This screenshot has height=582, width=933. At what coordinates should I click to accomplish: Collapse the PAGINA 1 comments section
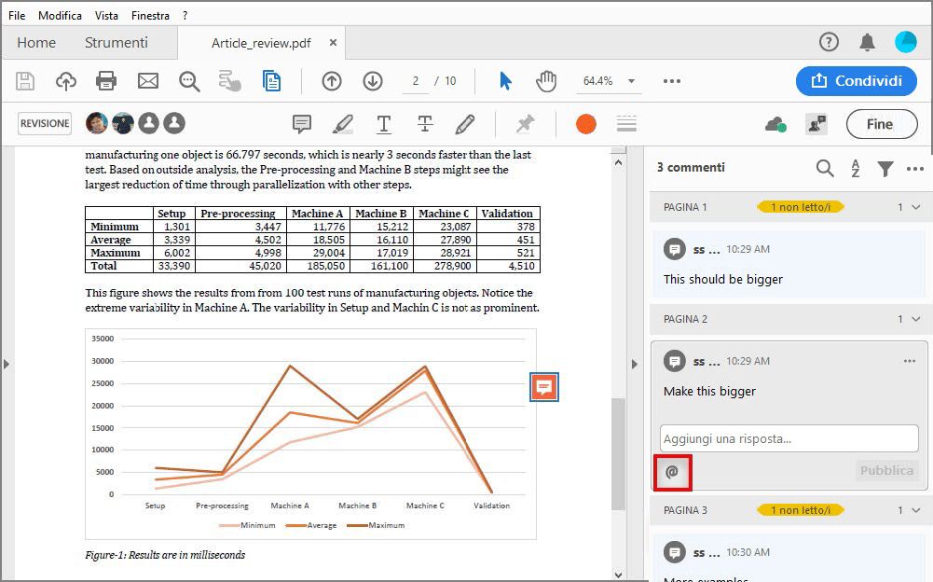pos(915,207)
